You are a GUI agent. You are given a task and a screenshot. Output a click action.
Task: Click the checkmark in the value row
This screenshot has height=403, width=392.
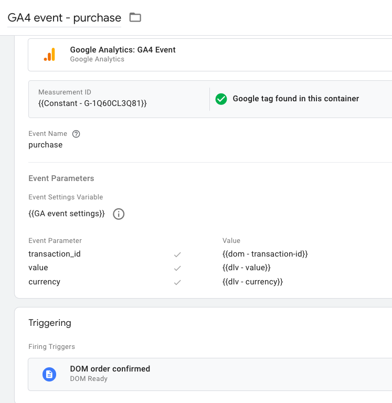[177, 268]
